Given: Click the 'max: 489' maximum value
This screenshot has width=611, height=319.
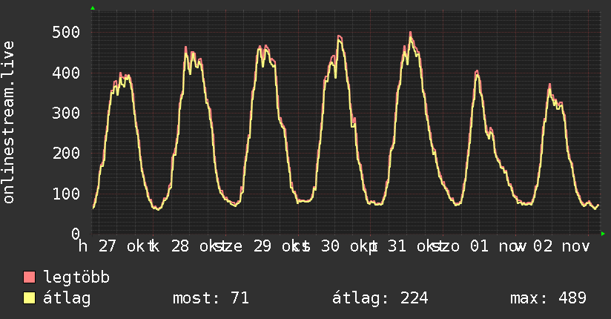Looking at the screenshot, I should 548,298.
